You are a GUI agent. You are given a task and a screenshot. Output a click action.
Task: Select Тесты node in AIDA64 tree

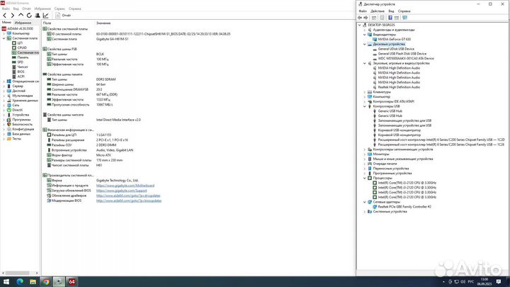coord(16,139)
